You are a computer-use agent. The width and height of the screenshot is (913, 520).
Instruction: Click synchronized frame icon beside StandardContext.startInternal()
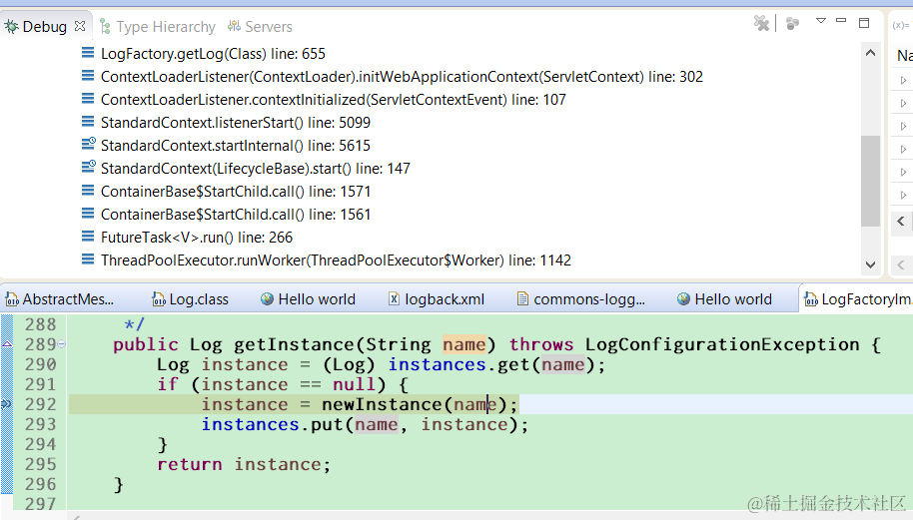pyautogui.click(x=88, y=145)
